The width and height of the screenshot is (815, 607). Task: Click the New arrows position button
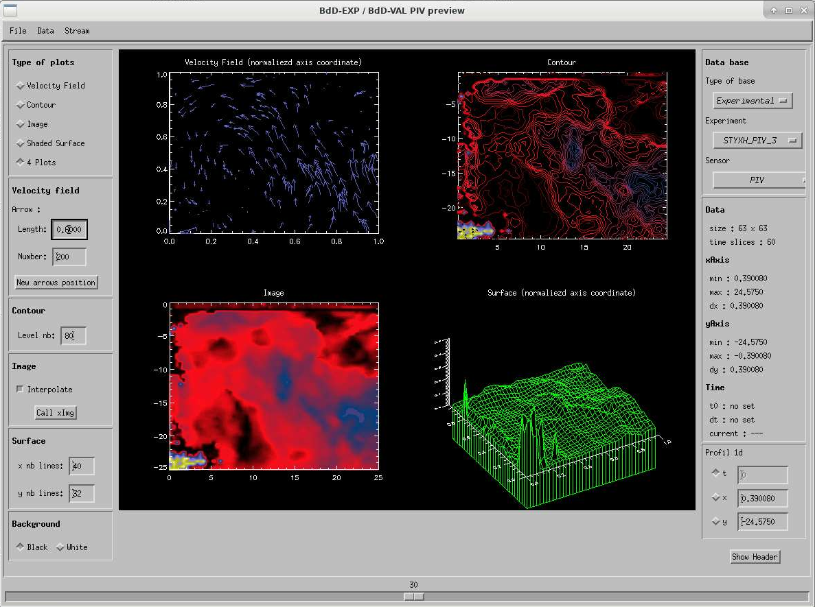click(56, 283)
